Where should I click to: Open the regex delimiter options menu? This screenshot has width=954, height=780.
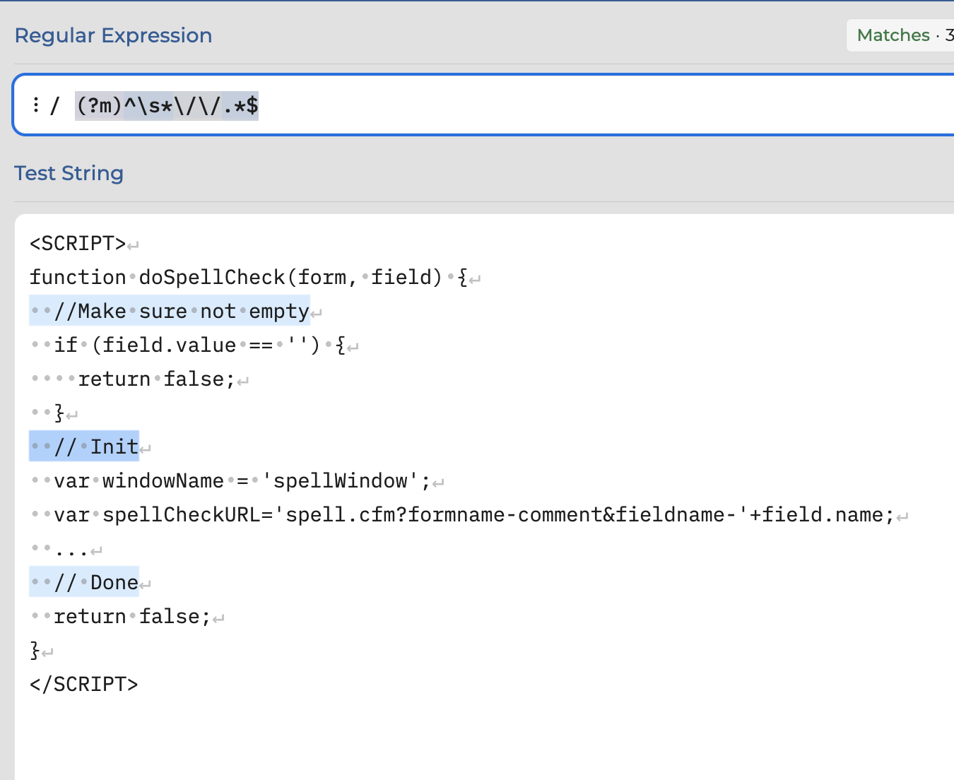coord(35,105)
